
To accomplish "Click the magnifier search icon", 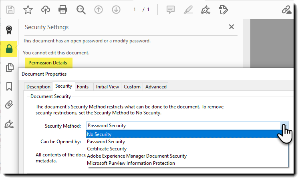I will tap(81, 9).
